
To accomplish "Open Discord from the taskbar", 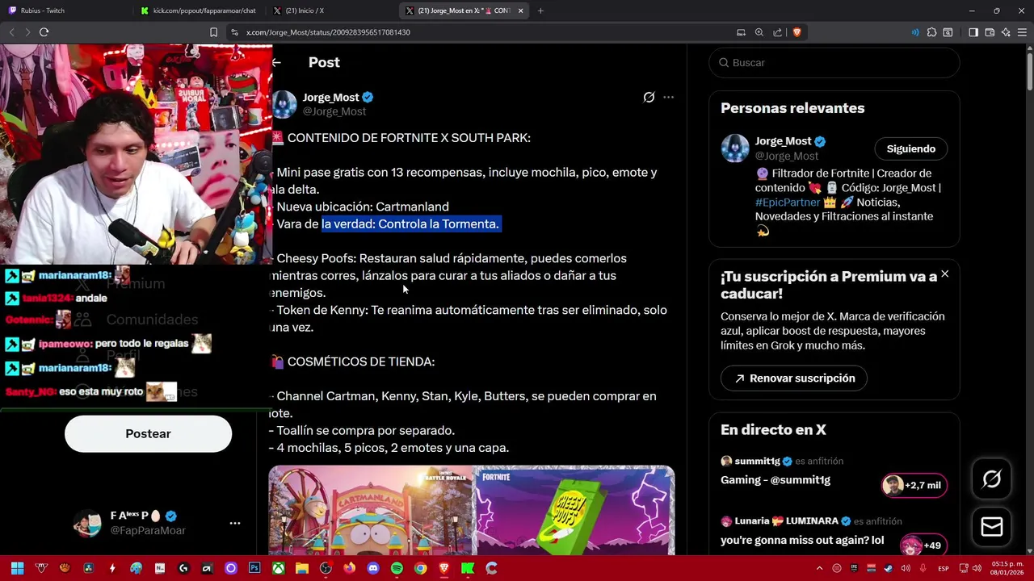I will tap(372, 568).
